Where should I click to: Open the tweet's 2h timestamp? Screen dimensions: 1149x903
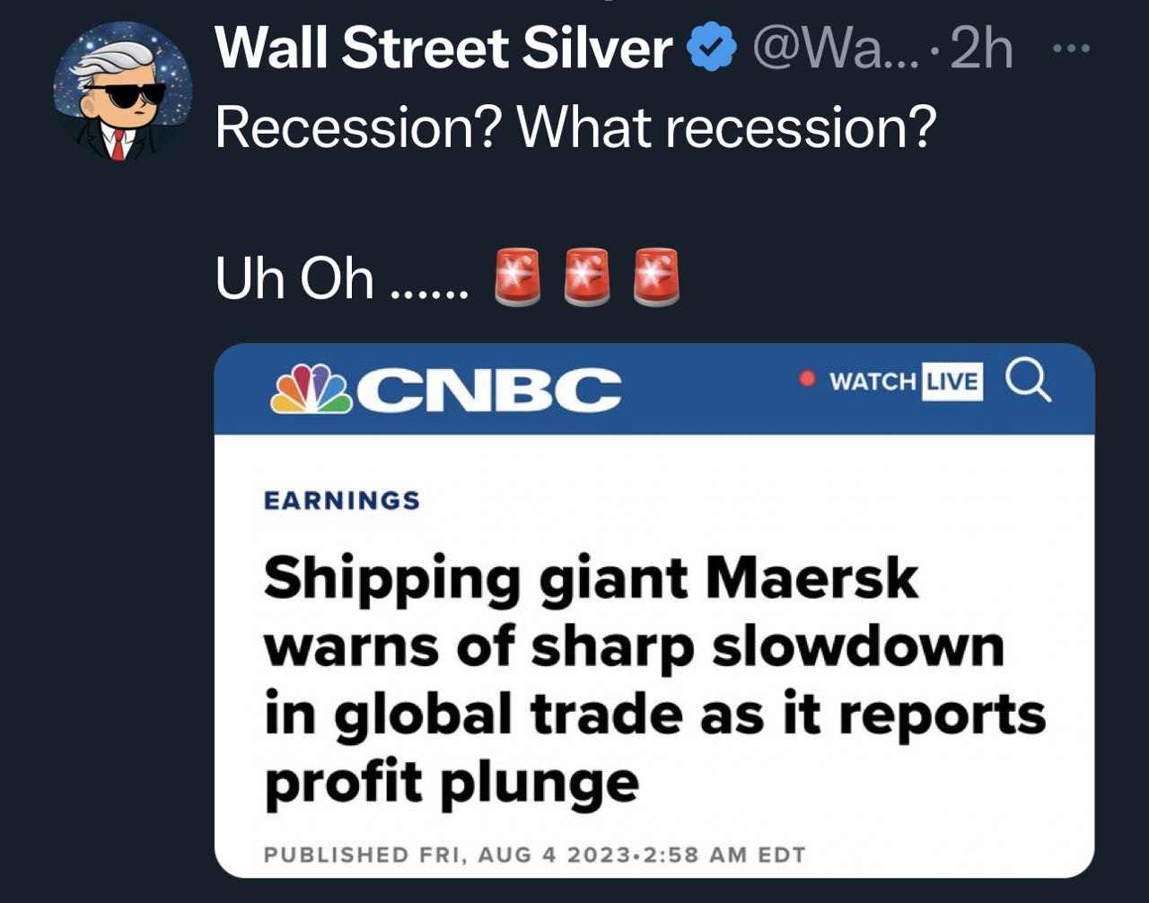[x=980, y=48]
